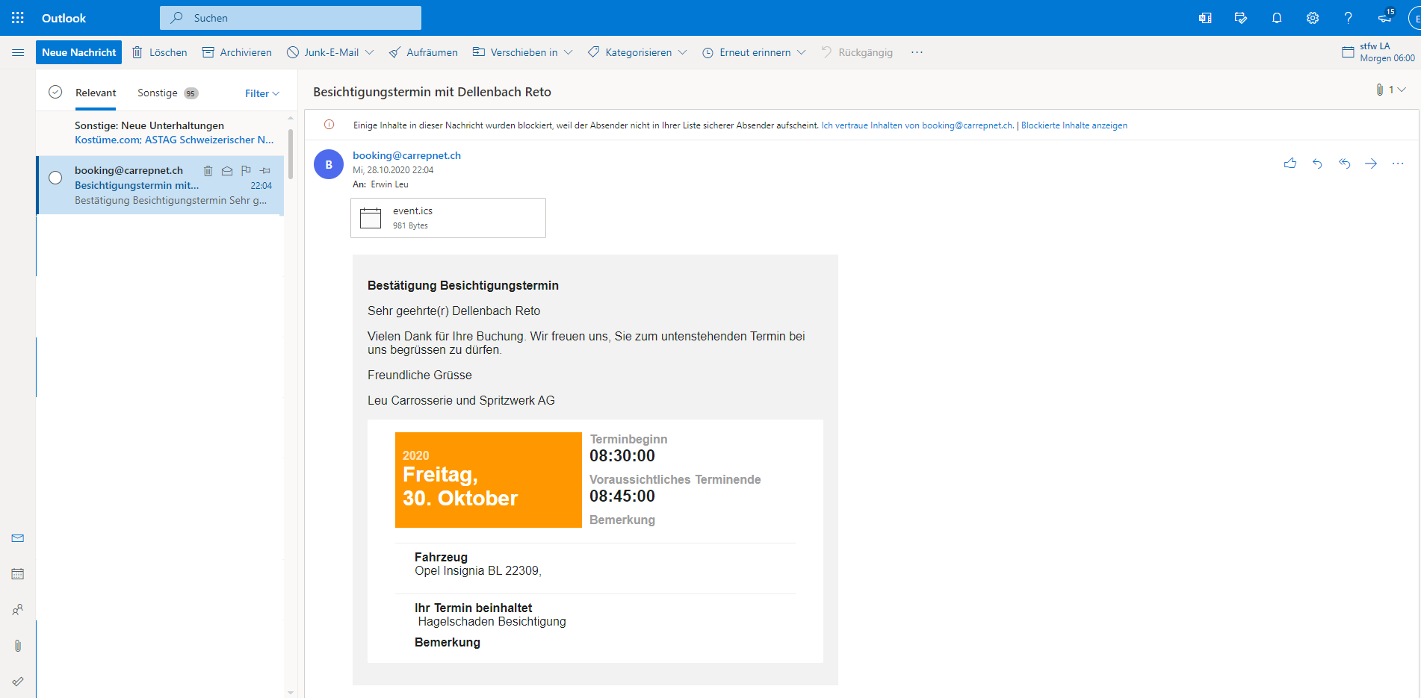Viewport: 1421px width, 698px height.
Task: Expand the Filter dropdown
Action: point(261,93)
